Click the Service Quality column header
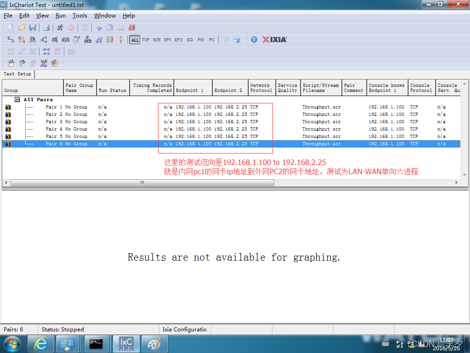470x353 pixels. (x=289, y=88)
